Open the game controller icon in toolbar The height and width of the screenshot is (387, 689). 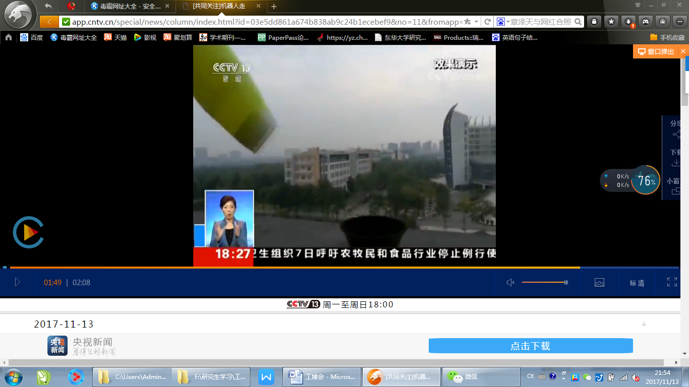click(646, 22)
